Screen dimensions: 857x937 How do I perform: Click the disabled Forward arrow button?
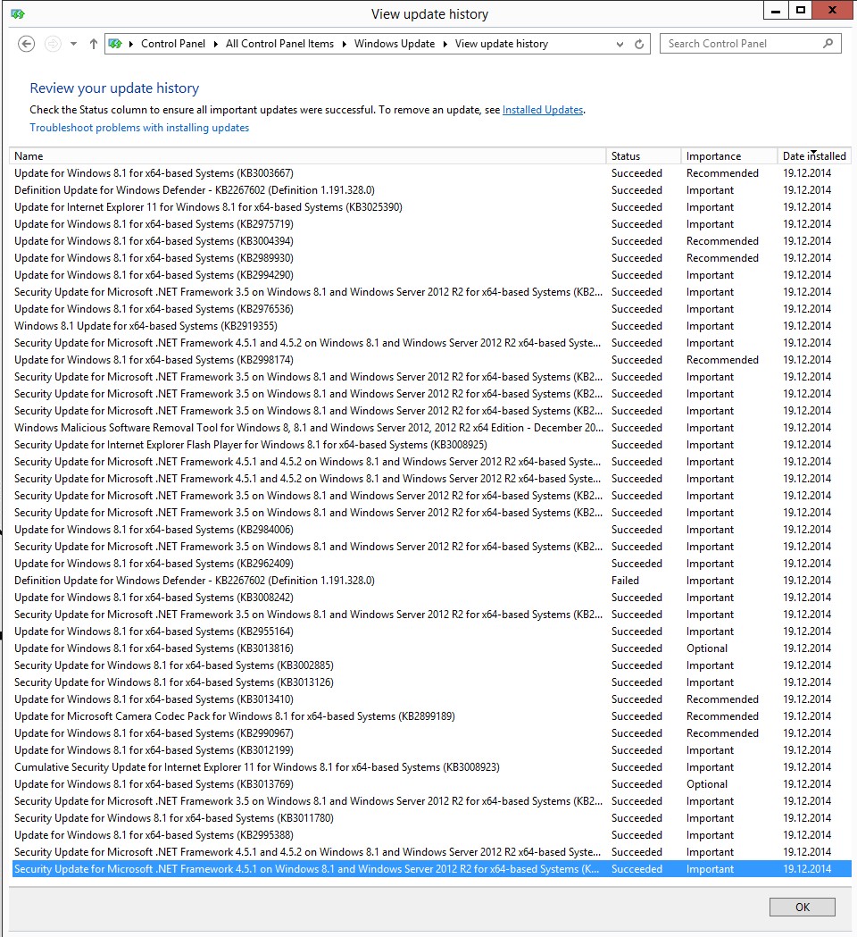coord(53,44)
